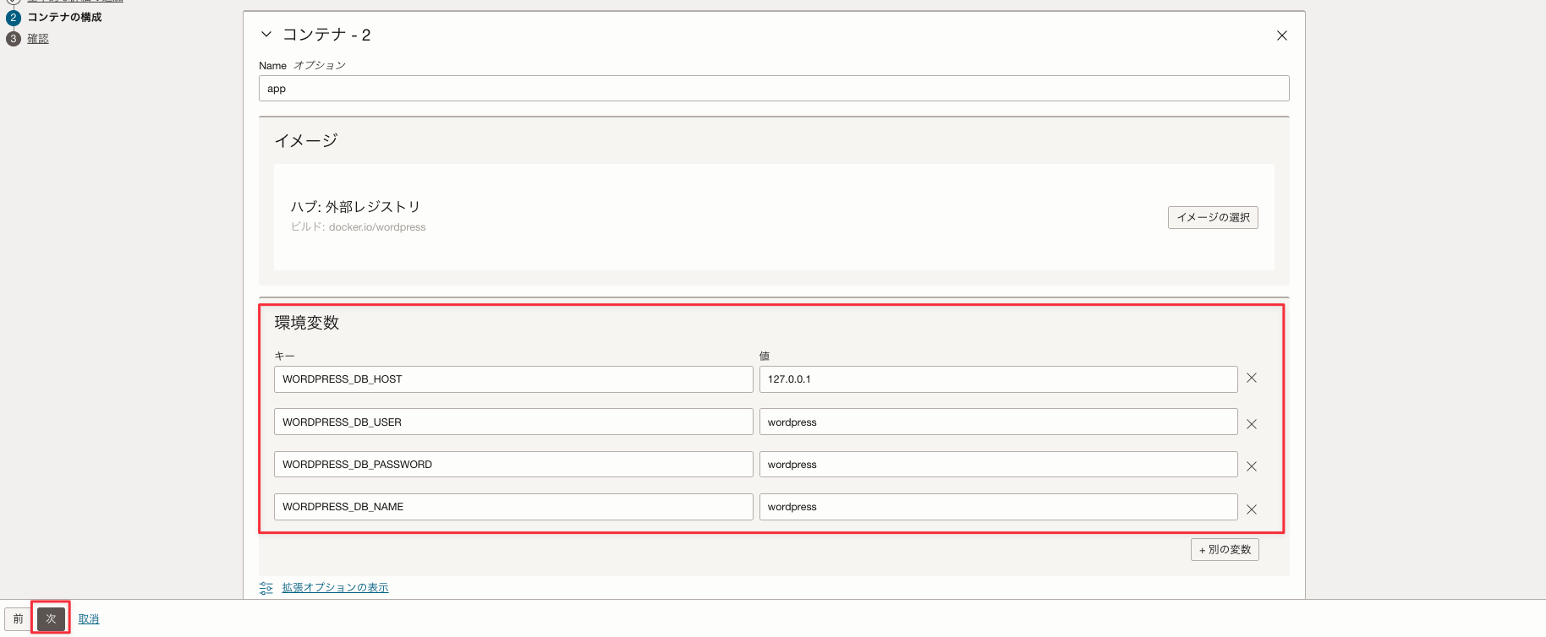Click the sliders icon beside 拡張オプションの表示

point(266,588)
